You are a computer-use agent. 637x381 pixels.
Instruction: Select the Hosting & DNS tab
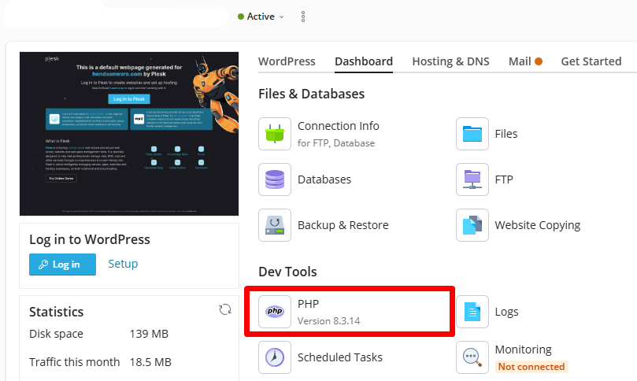[450, 61]
